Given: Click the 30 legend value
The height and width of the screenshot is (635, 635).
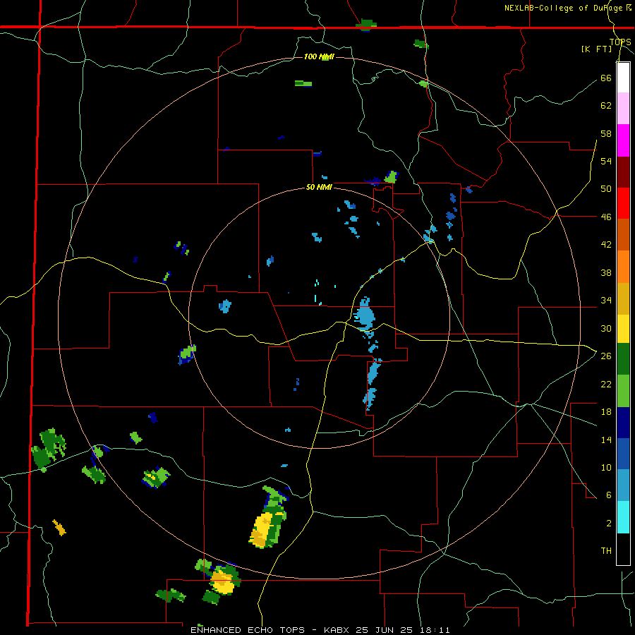Looking at the screenshot, I should (606, 328).
